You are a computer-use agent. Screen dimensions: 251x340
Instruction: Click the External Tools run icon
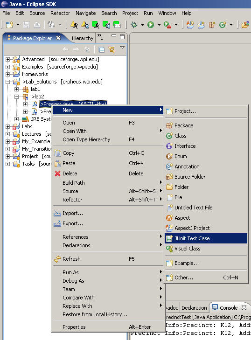pos(167,25)
